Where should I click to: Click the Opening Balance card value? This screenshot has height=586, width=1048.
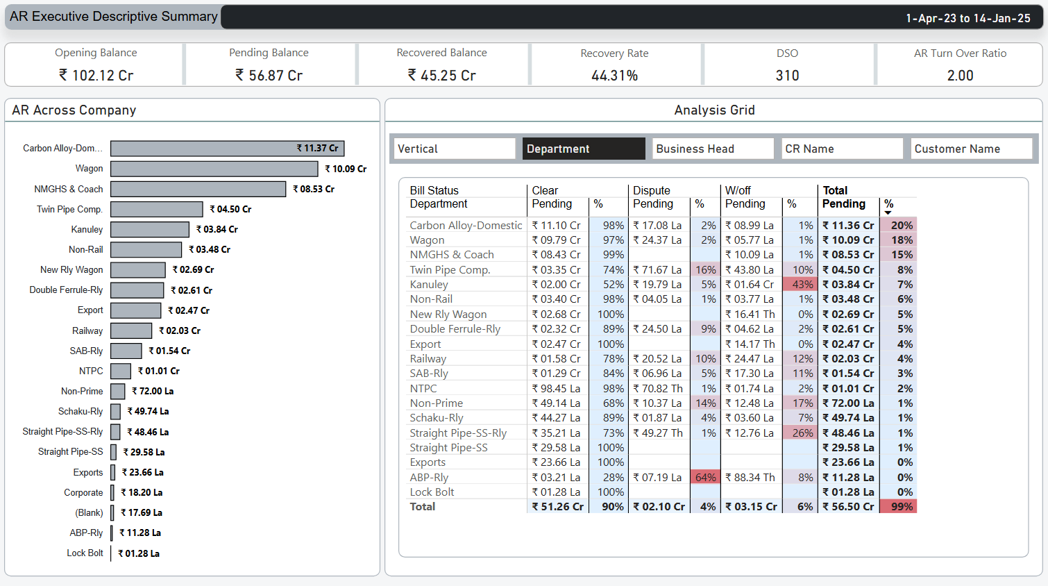click(96, 75)
